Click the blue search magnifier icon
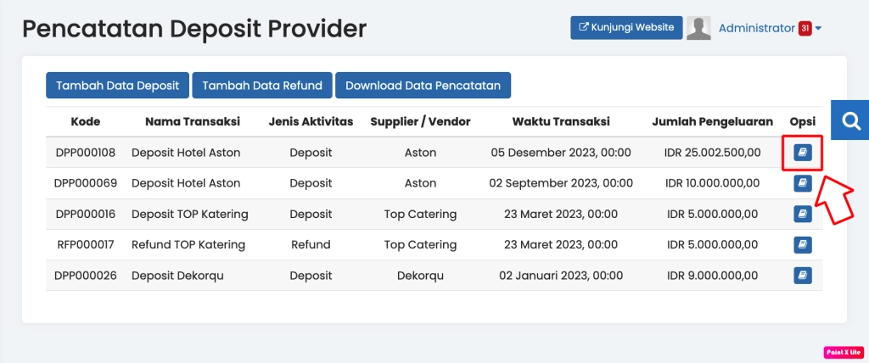The height and width of the screenshot is (363, 869). [x=850, y=122]
